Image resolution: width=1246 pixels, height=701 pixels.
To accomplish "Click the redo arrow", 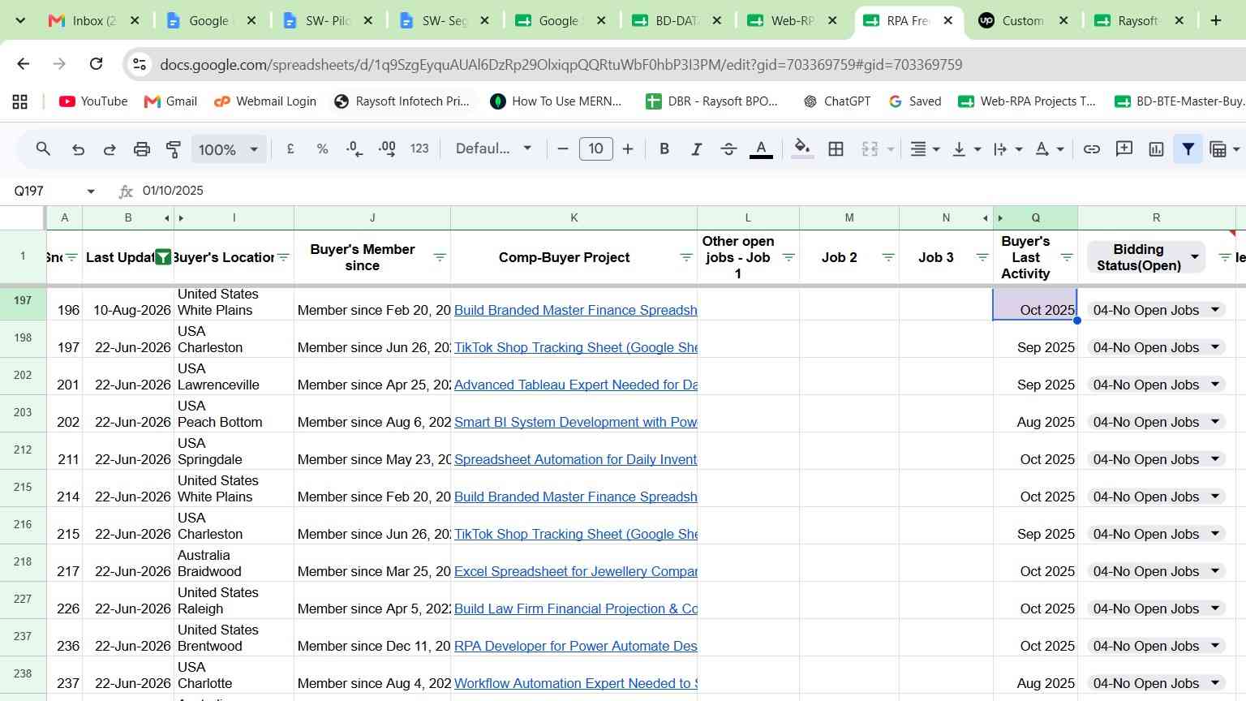I will [110, 149].
